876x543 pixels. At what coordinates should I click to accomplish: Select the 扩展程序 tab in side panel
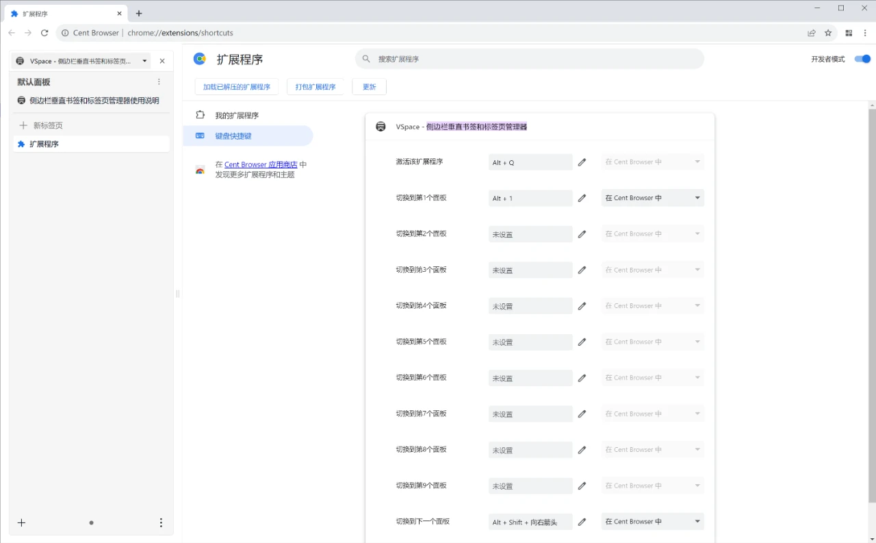[91, 144]
